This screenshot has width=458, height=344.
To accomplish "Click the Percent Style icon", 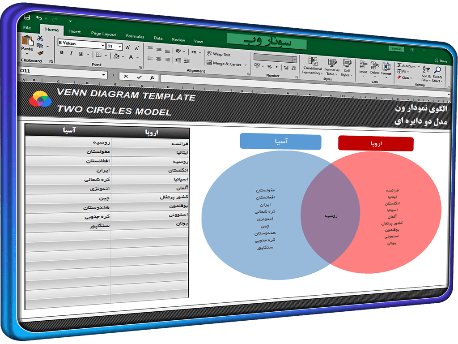I will pyautogui.click(x=269, y=67).
